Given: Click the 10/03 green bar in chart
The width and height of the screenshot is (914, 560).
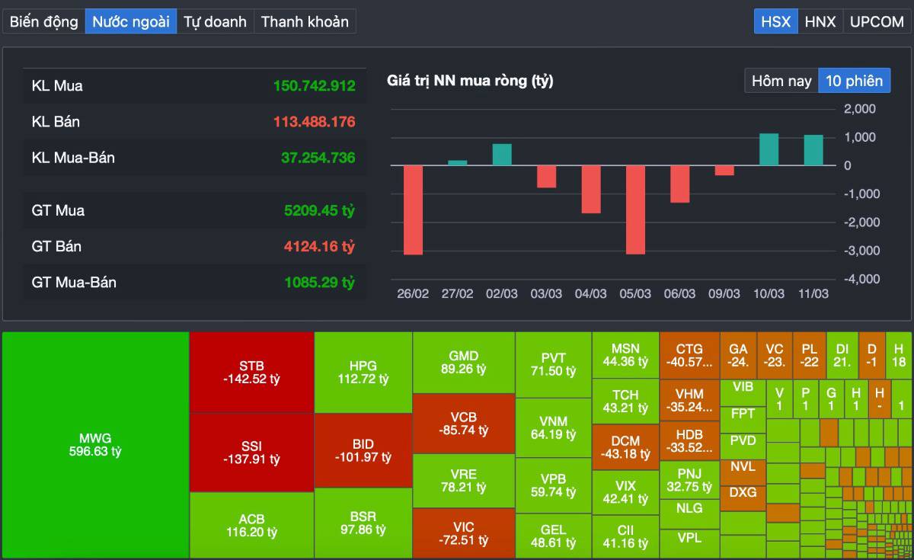Looking at the screenshot, I should pyautogui.click(x=769, y=149).
